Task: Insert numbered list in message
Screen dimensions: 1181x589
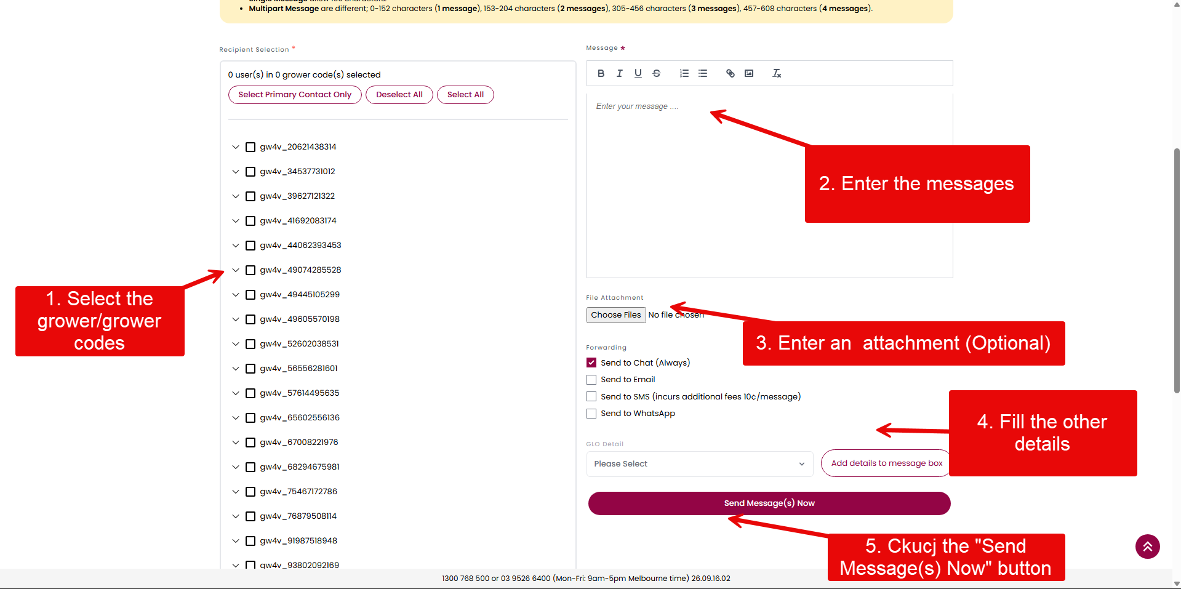Action: click(x=684, y=73)
